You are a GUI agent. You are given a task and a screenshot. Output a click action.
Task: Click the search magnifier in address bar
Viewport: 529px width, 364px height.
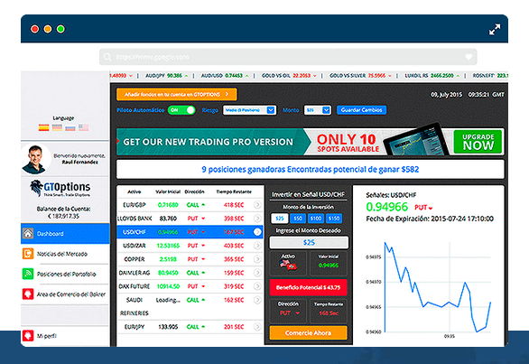click(107, 57)
